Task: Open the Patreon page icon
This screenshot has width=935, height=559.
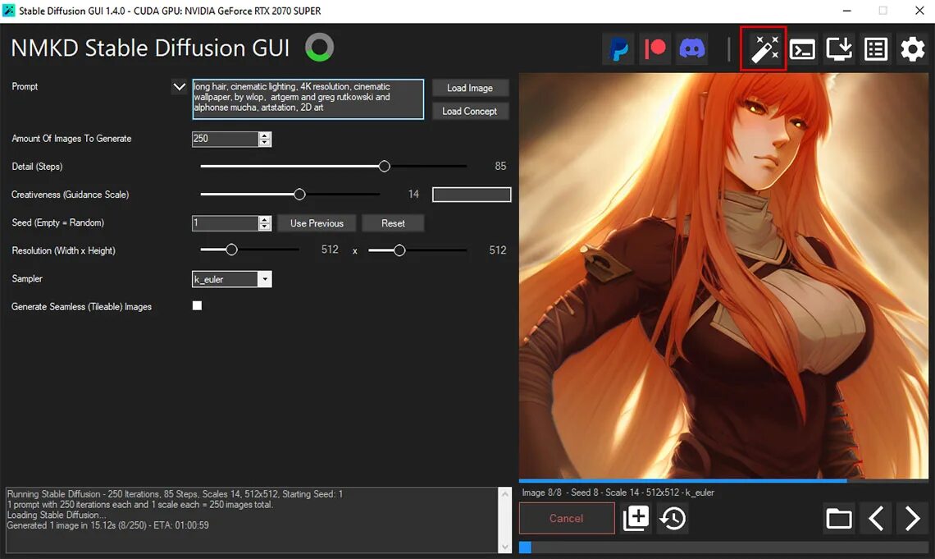Action: tap(655, 49)
